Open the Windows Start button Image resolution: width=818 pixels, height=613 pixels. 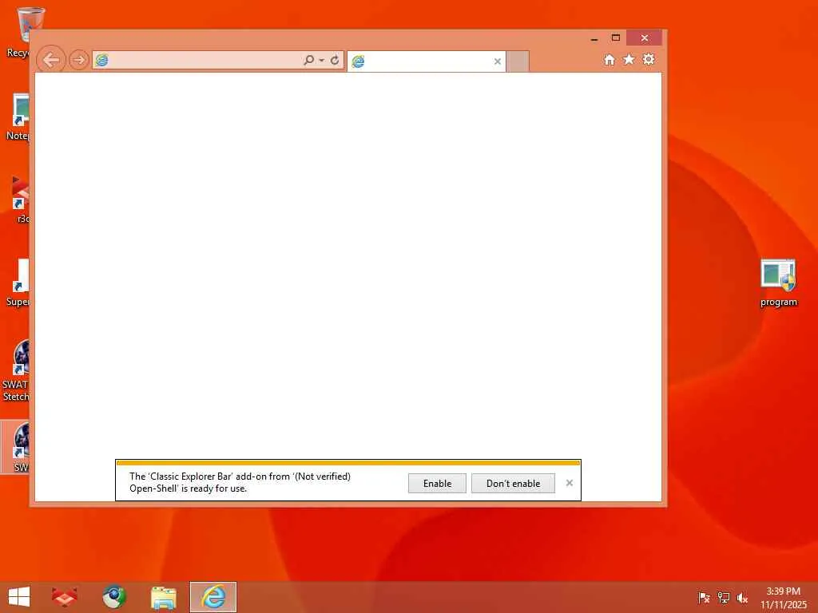pyautogui.click(x=19, y=597)
